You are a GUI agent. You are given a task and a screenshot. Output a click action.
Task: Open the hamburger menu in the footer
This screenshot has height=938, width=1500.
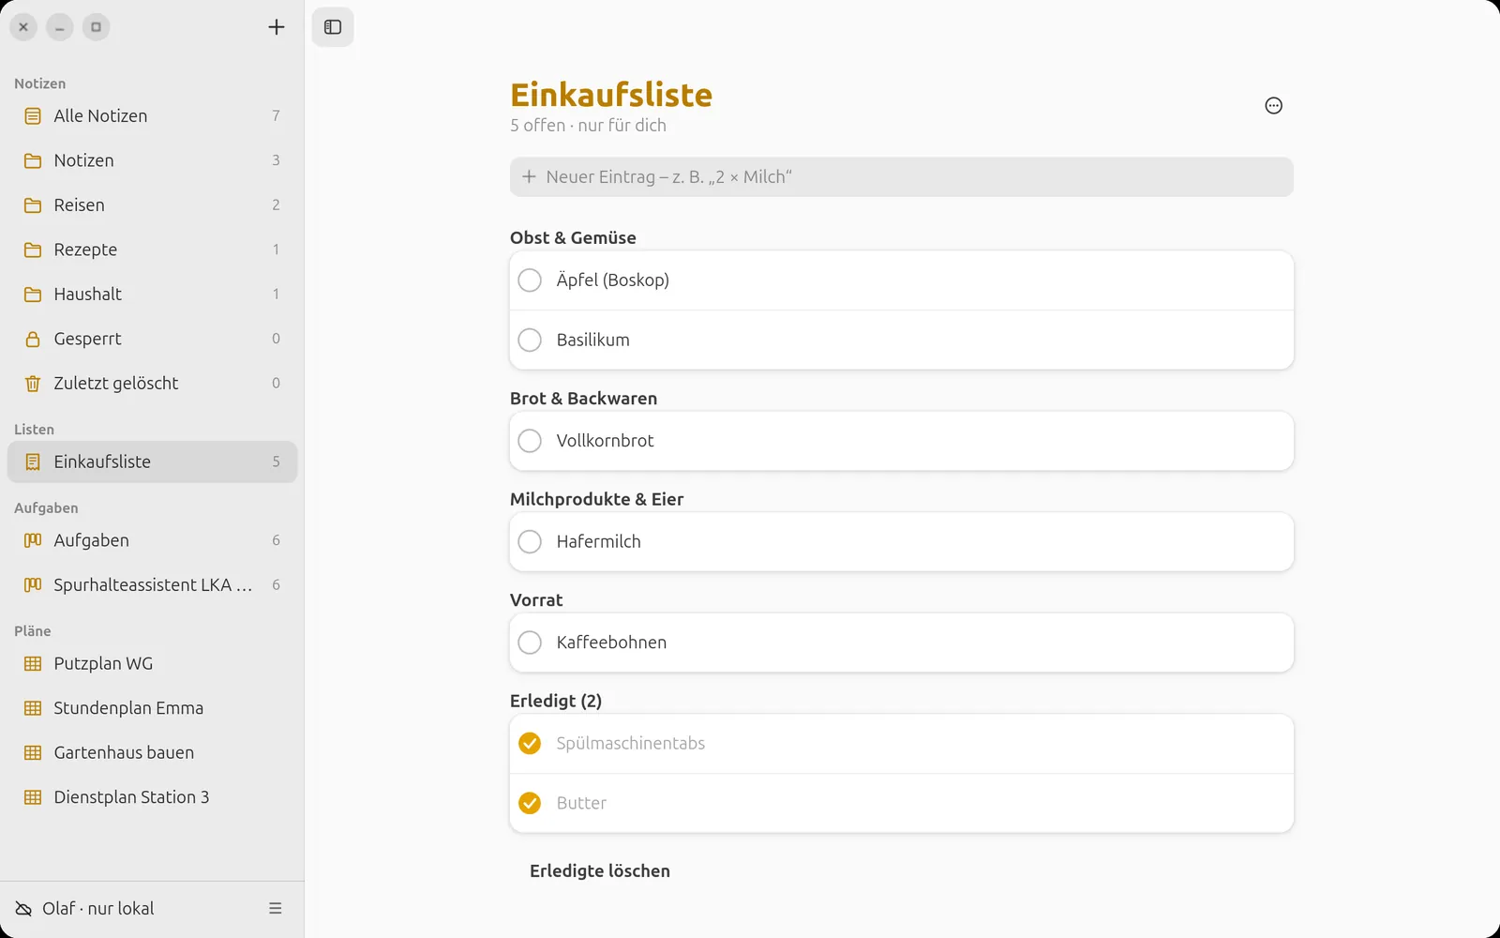point(276,908)
